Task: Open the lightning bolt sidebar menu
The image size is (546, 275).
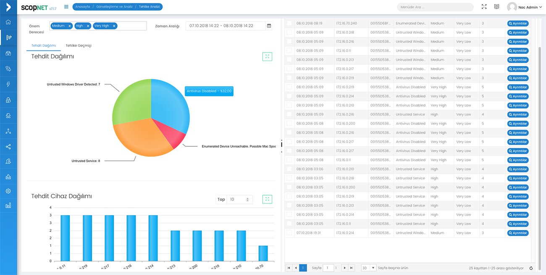Action: pos(8,84)
